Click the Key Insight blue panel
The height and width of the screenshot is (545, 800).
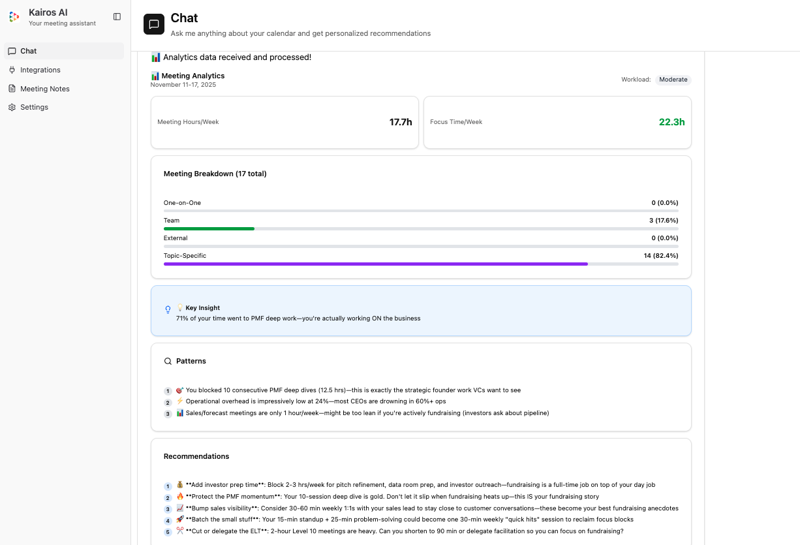coord(421,311)
